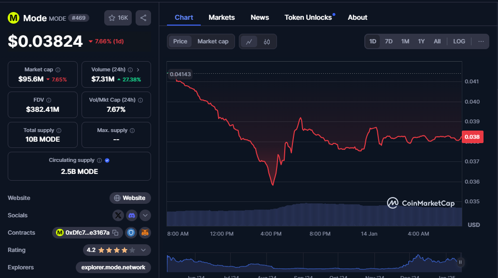Viewport: 498px width, 278px height.
Task: Switch the chart to Market cap view
Action: (213, 41)
